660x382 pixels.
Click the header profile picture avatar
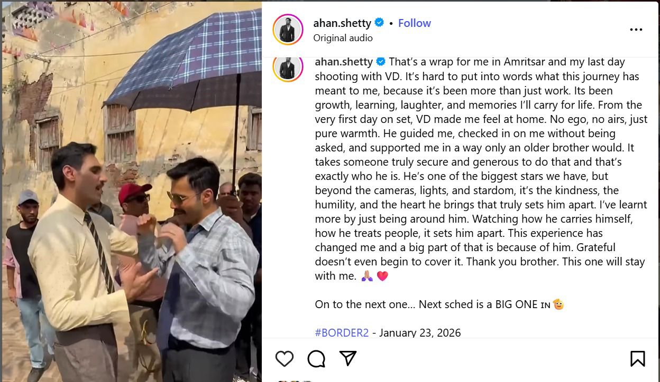288,30
